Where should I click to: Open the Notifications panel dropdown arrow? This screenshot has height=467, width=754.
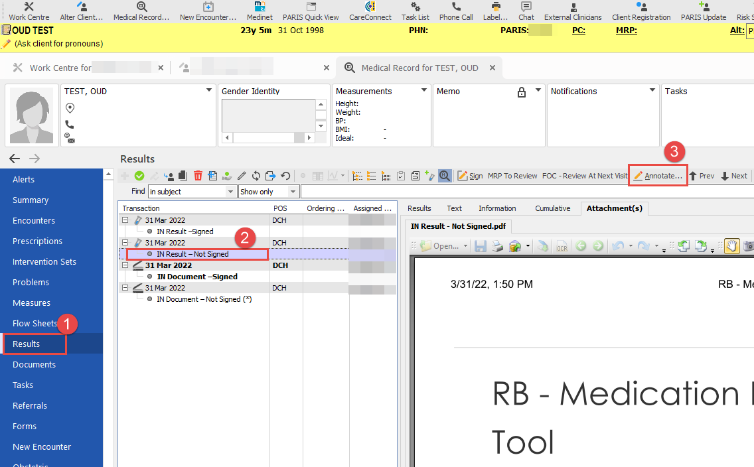652,91
